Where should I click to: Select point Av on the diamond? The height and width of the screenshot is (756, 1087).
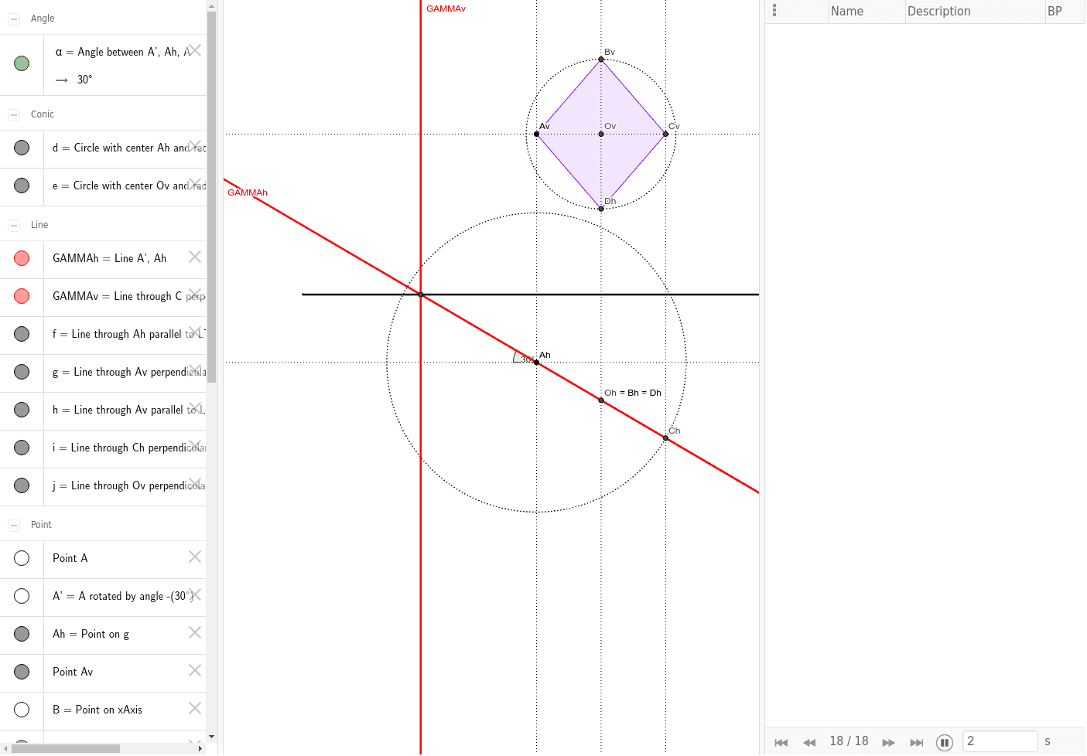point(537,134)
